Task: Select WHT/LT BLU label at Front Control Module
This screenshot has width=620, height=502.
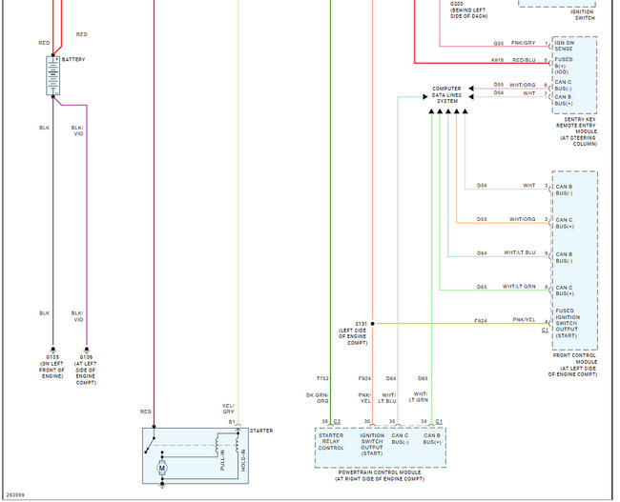Action: [x=520, y=252]
